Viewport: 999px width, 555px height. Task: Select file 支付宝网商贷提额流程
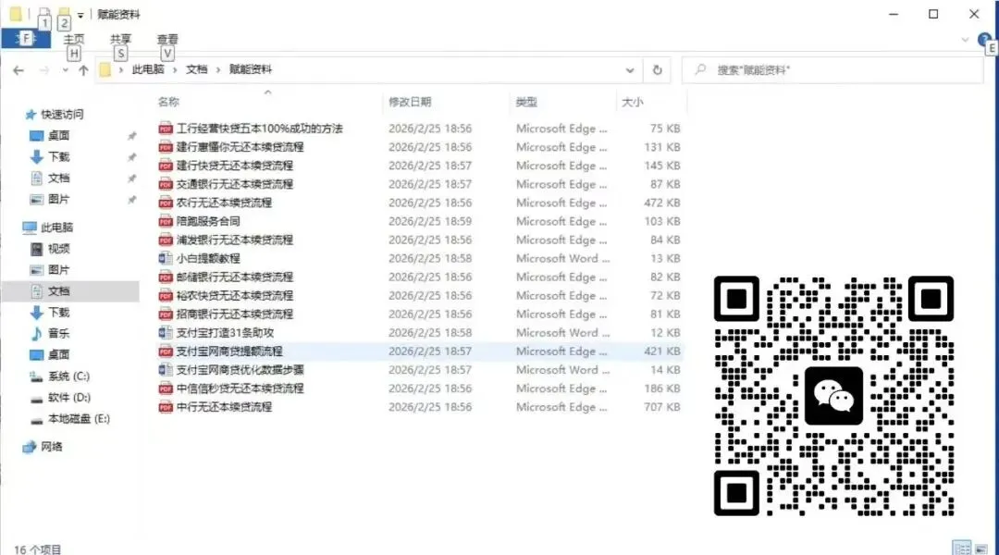click(229, 351)
